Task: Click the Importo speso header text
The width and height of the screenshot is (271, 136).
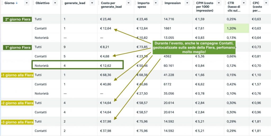Action: pos(143,5)
